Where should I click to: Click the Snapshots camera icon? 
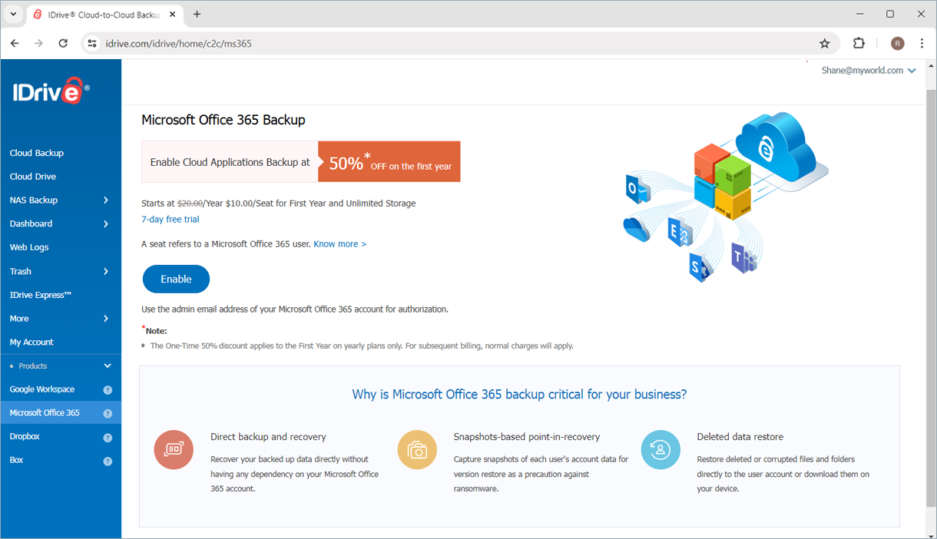click(416, 450)
